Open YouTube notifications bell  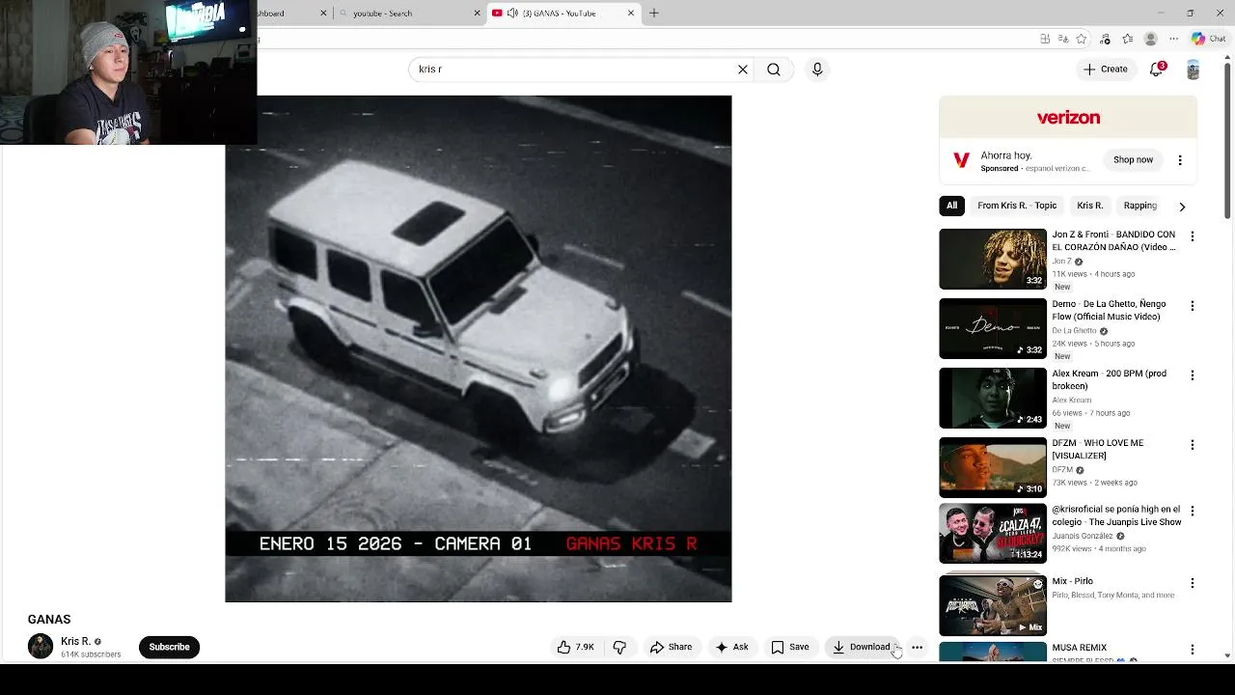(1157, 69)
